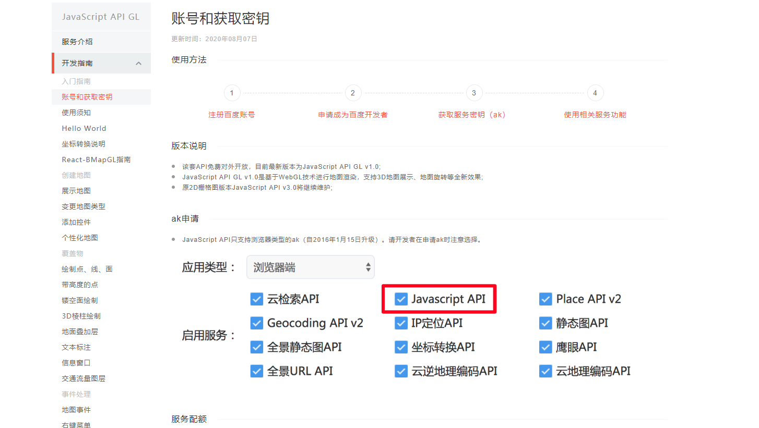Toggle the 全景URL API checkbox
This screenshot has width=759, height=428.
pos(256,371)
